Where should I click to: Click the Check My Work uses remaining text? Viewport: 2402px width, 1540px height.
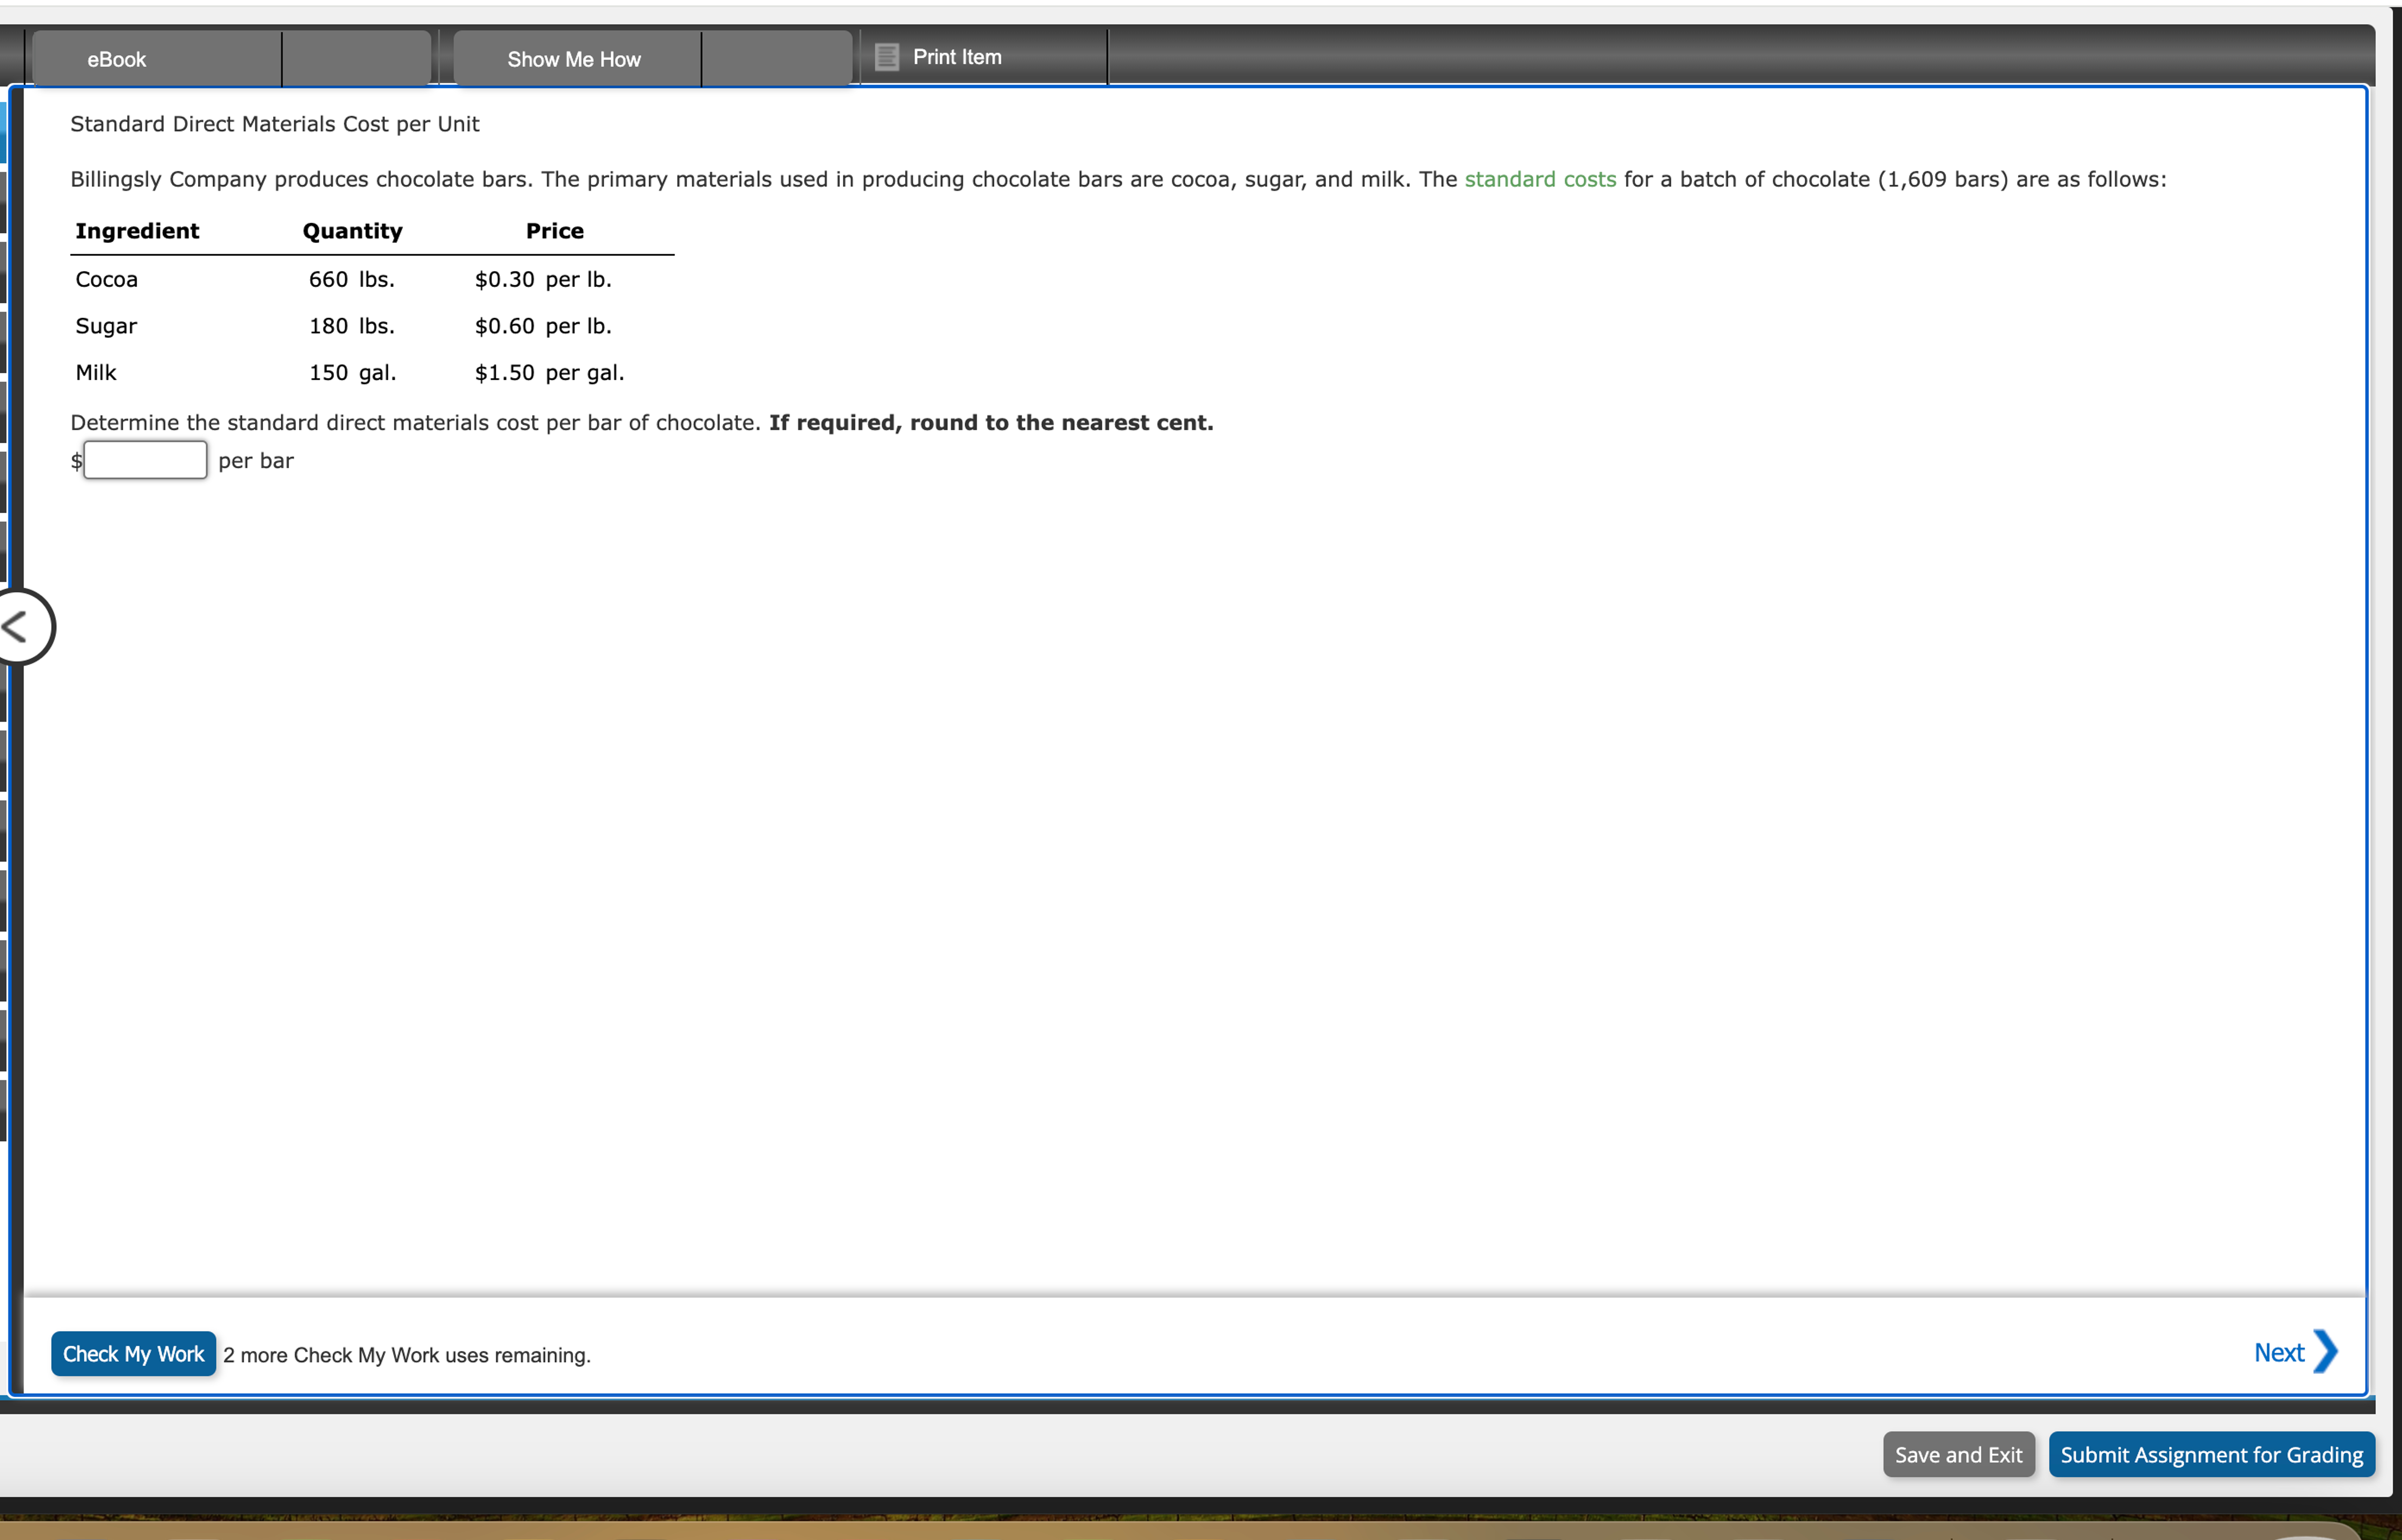[406, 1354]
